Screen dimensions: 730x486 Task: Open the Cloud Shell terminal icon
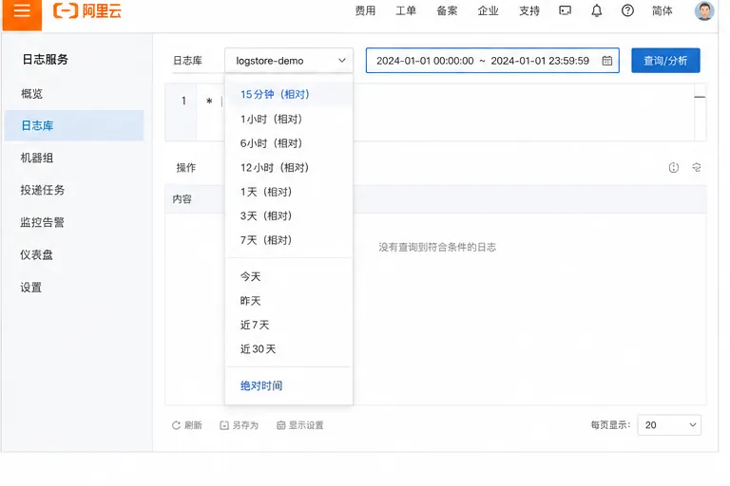pyautogui.click(x=565, y=10)
